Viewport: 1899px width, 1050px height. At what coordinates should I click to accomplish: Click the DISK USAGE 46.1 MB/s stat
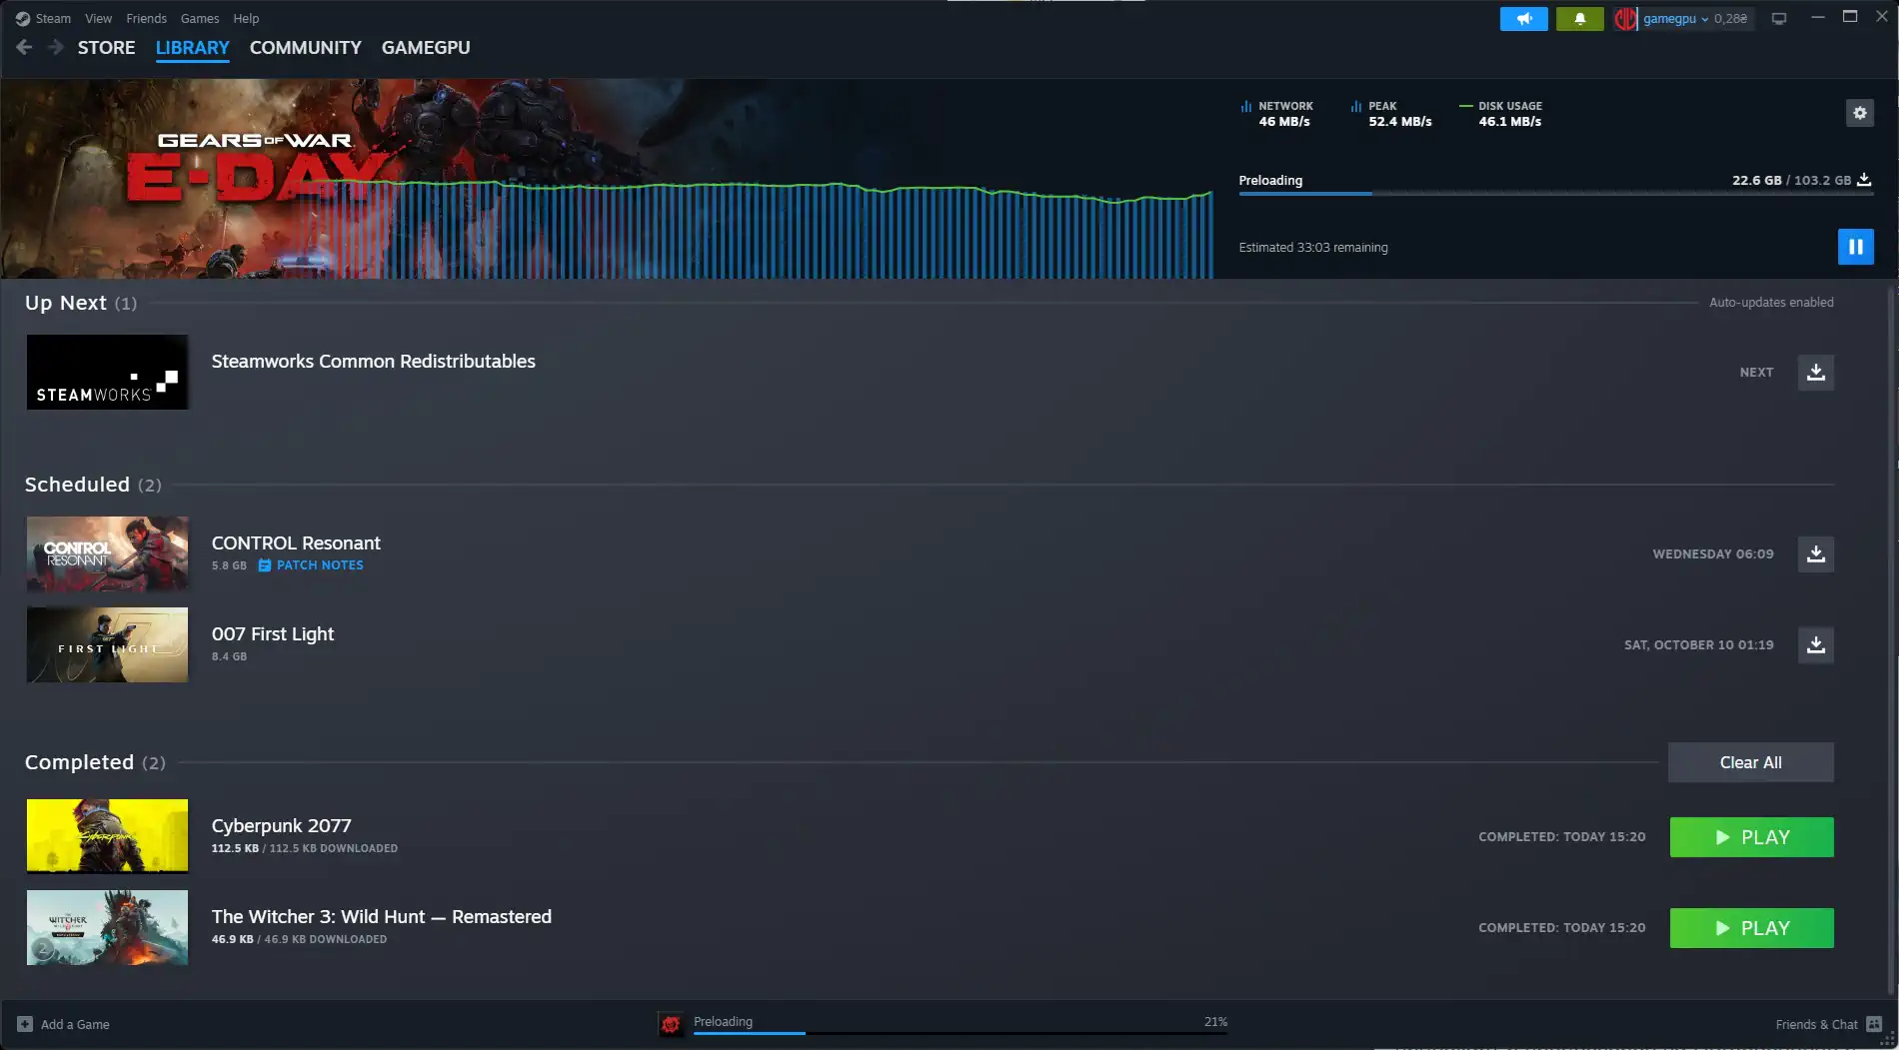[1500, 114]
